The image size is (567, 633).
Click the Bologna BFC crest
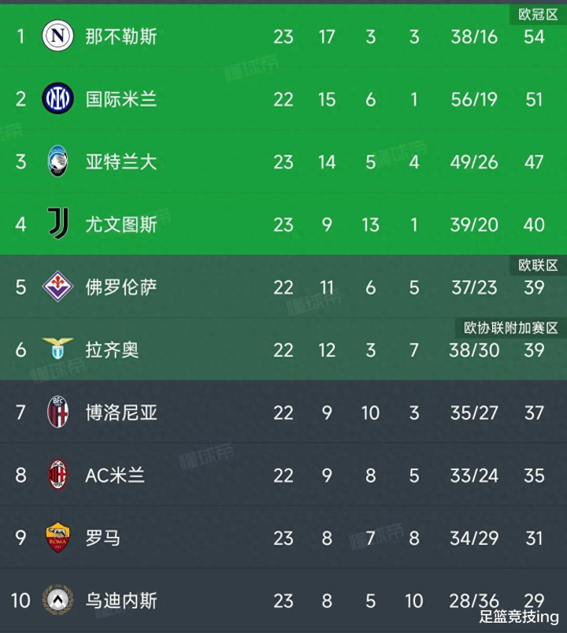click(x=57, y=412)
